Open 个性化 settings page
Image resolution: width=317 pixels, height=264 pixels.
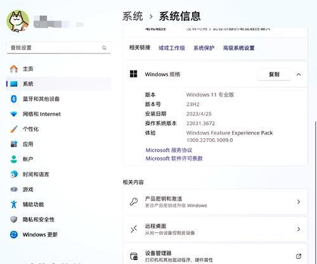click(x=59, y=129)
